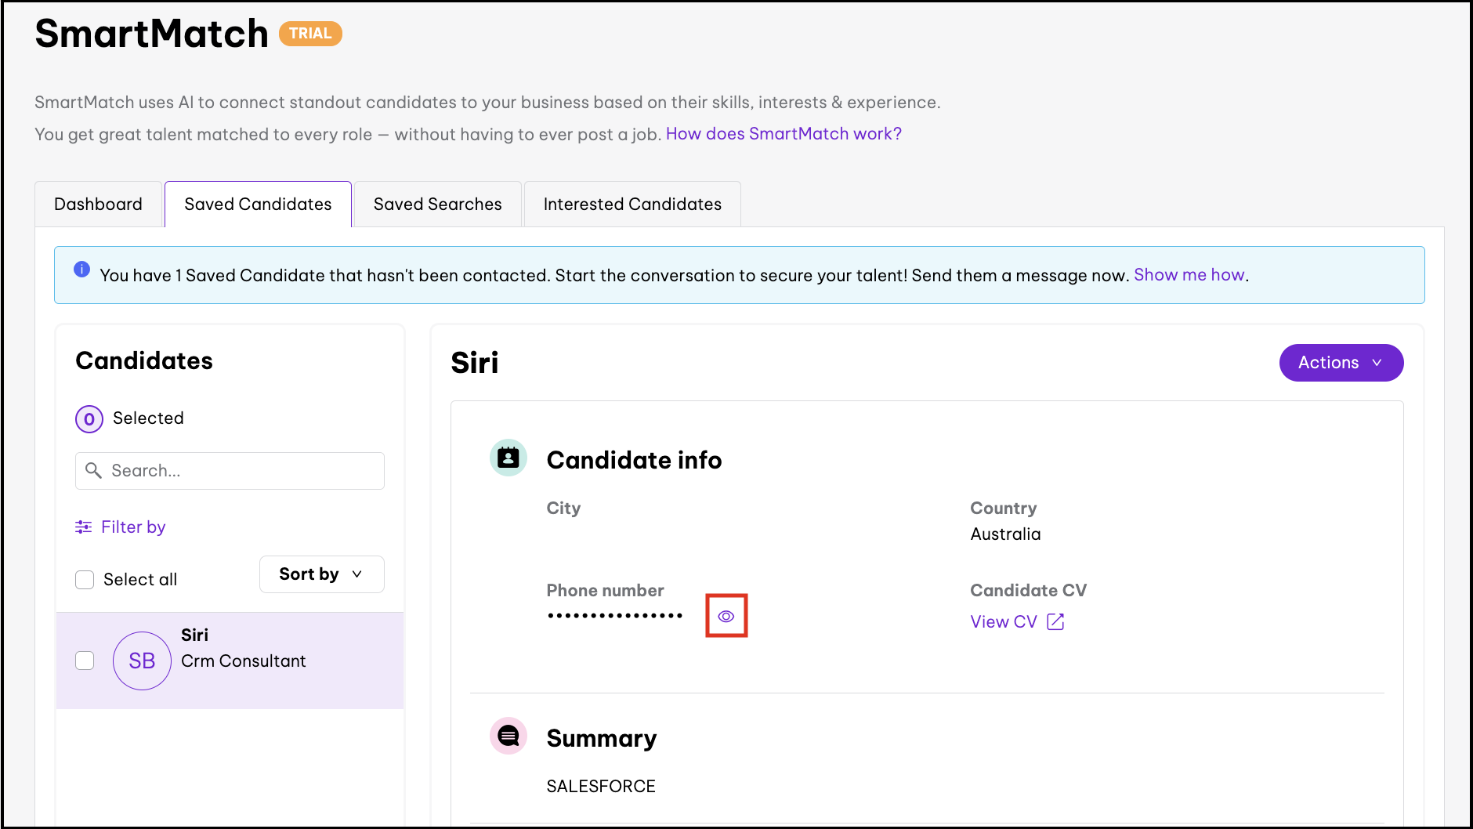Check the Select all checkbox
This screenshot has height=829, width=1473.
[85, 580]
